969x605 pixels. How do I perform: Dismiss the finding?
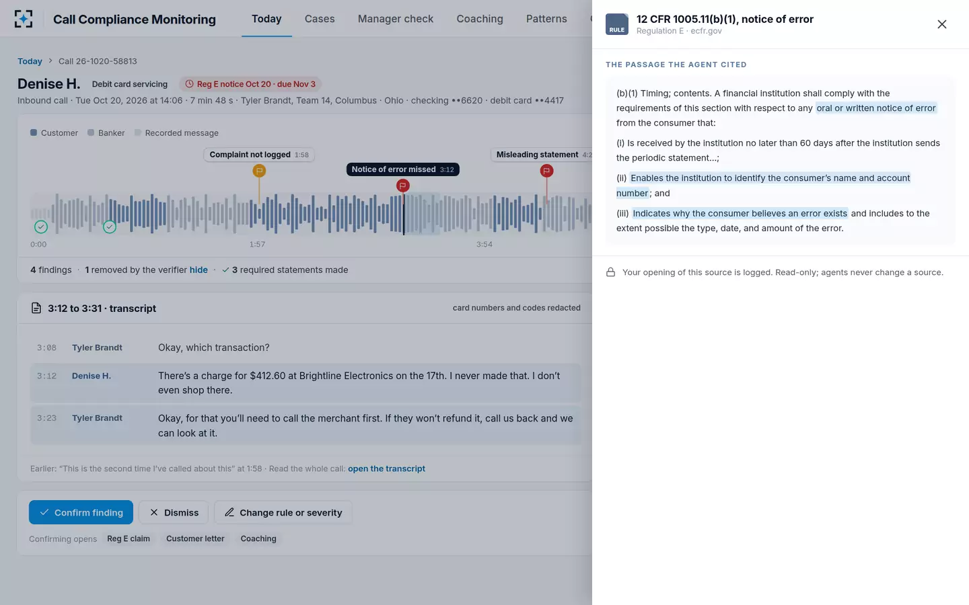174,512
